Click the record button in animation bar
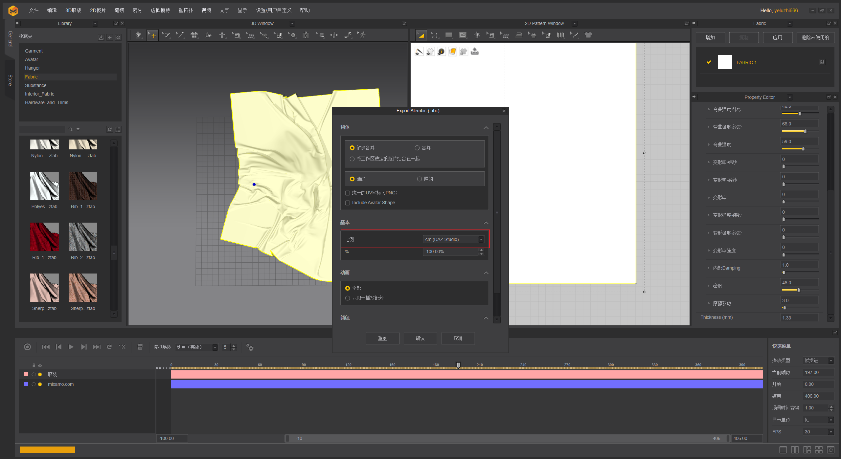The width and height of the screenshot is (841, 459). click(x=27, y=347)
